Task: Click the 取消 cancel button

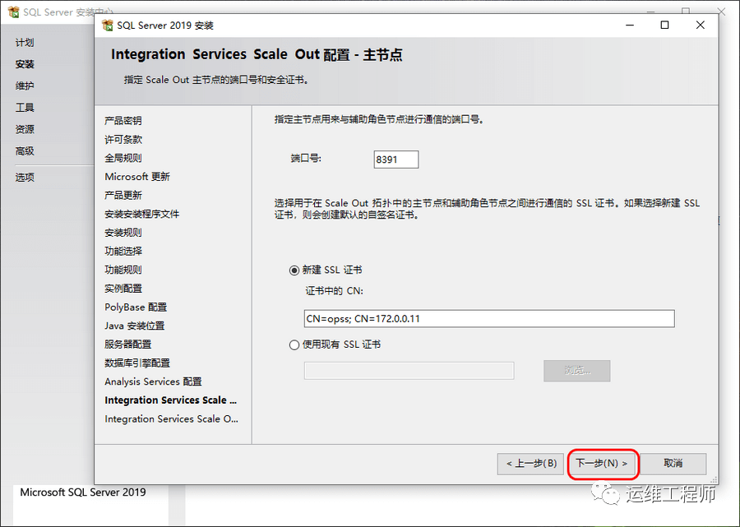Action: (x=673, y=464)
